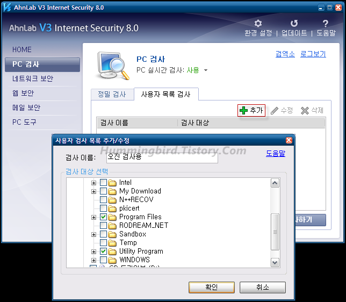Select 네트워크 보안 in the sidebar
This screenshot has width=346, height=302.
[33, 79]
